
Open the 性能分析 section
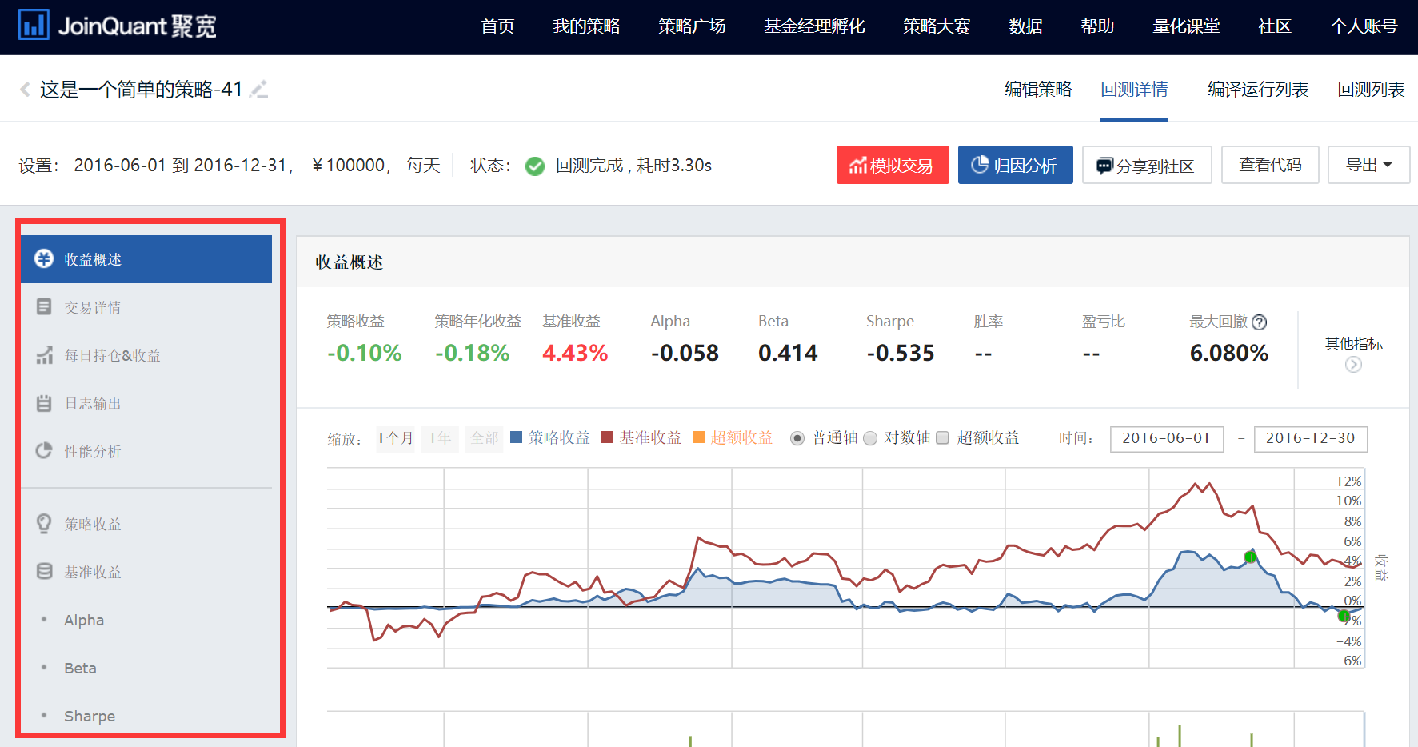coord(92,450)
